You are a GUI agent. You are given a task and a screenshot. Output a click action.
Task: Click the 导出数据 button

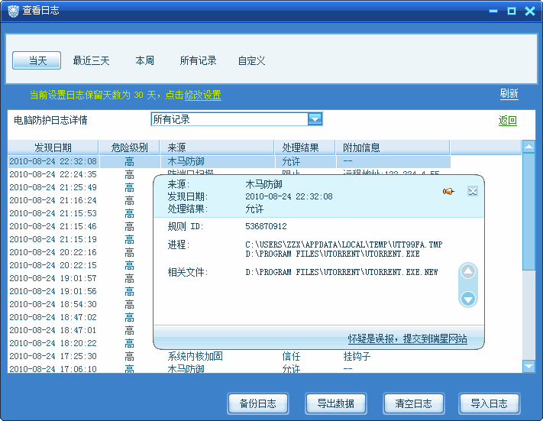[335, 403]
